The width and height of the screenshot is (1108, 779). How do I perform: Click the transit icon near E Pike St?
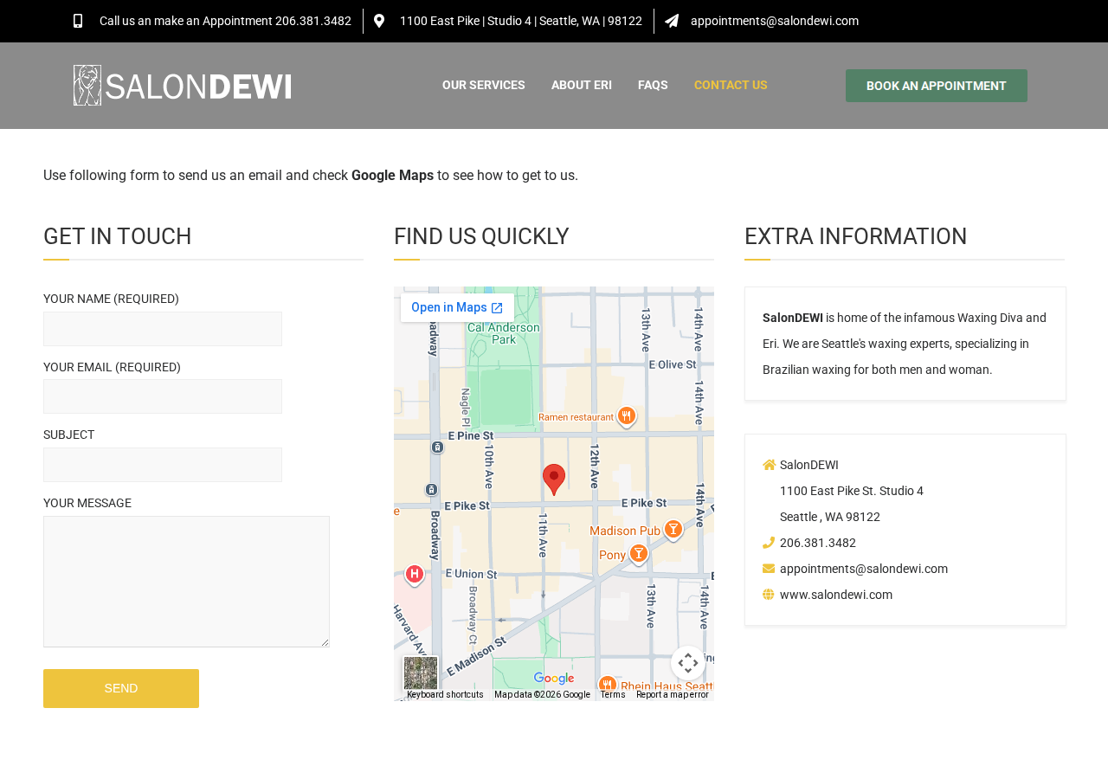pyautogui.click(x=431, y=490)
